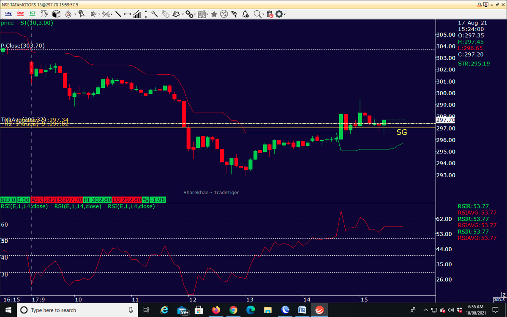Click the star favorites icon
Screen dimensions: 507x317
[214, 14]
